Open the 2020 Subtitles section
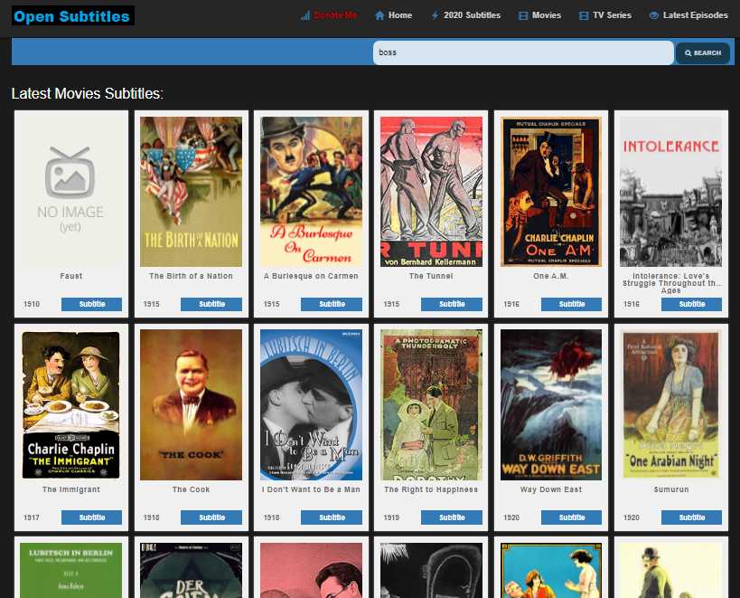The height and width of the screenshot is (598, 740). (472, 15)
